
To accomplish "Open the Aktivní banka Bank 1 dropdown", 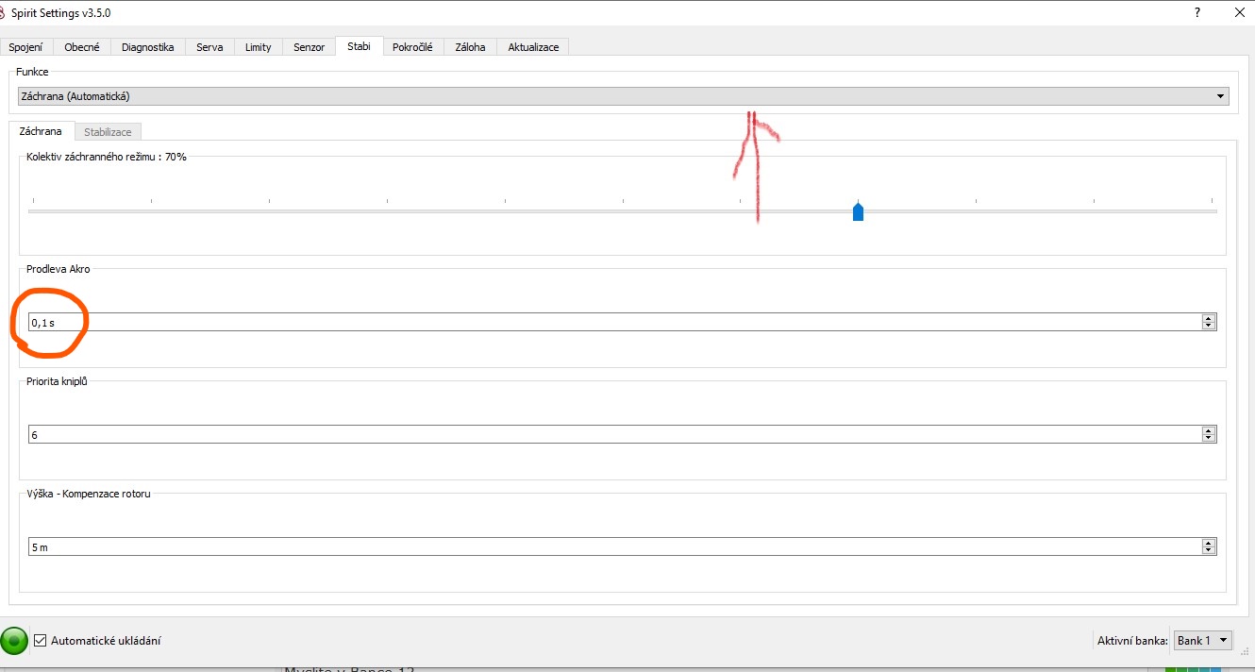I will pyautogui.click(x=1202, y=641).
